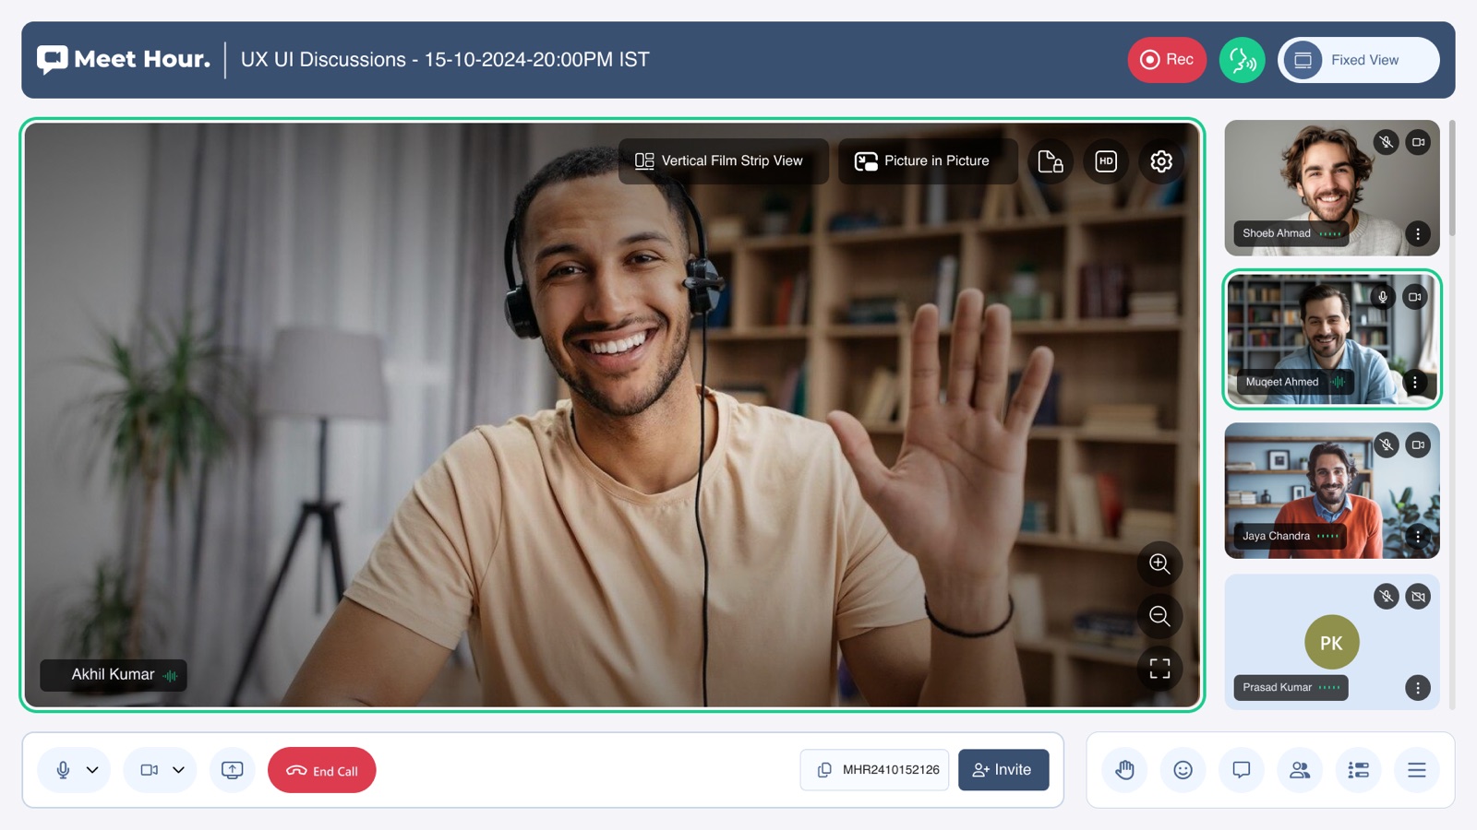Viewport: 1477px width, 830px height.
Task: Expand camera options chevron
Action: coord(179,770)
